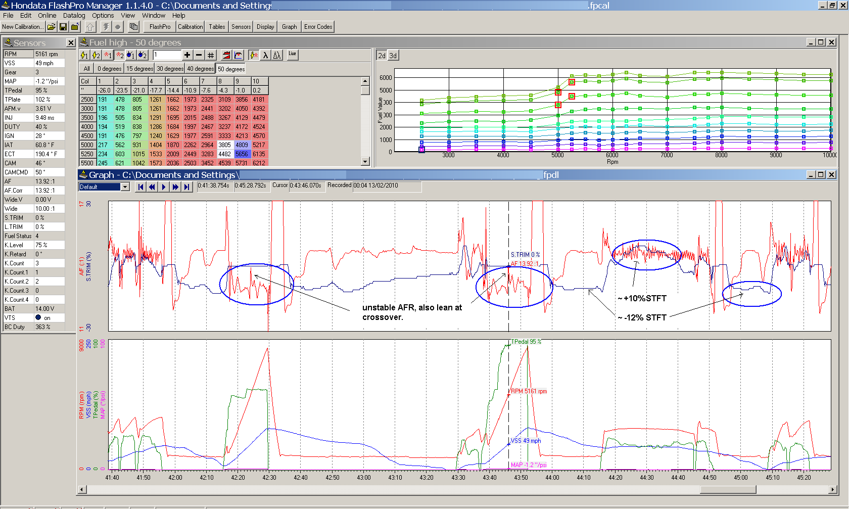Toggle the highlighted bolt-arrow tracking icon
The width and height of the screenshot is (849, 509).
tap(254, 55)
